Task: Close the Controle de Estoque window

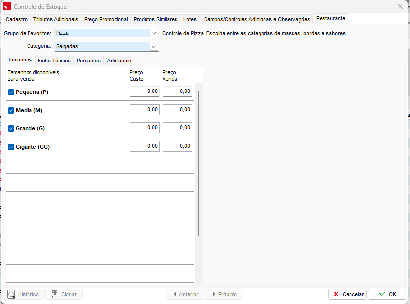Action: point(400,7)
